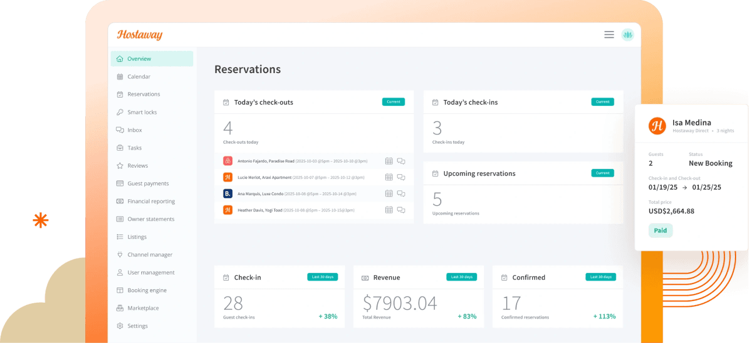Click the Guest payments card icon
The image size is (749, 343).
coord(120,183)
